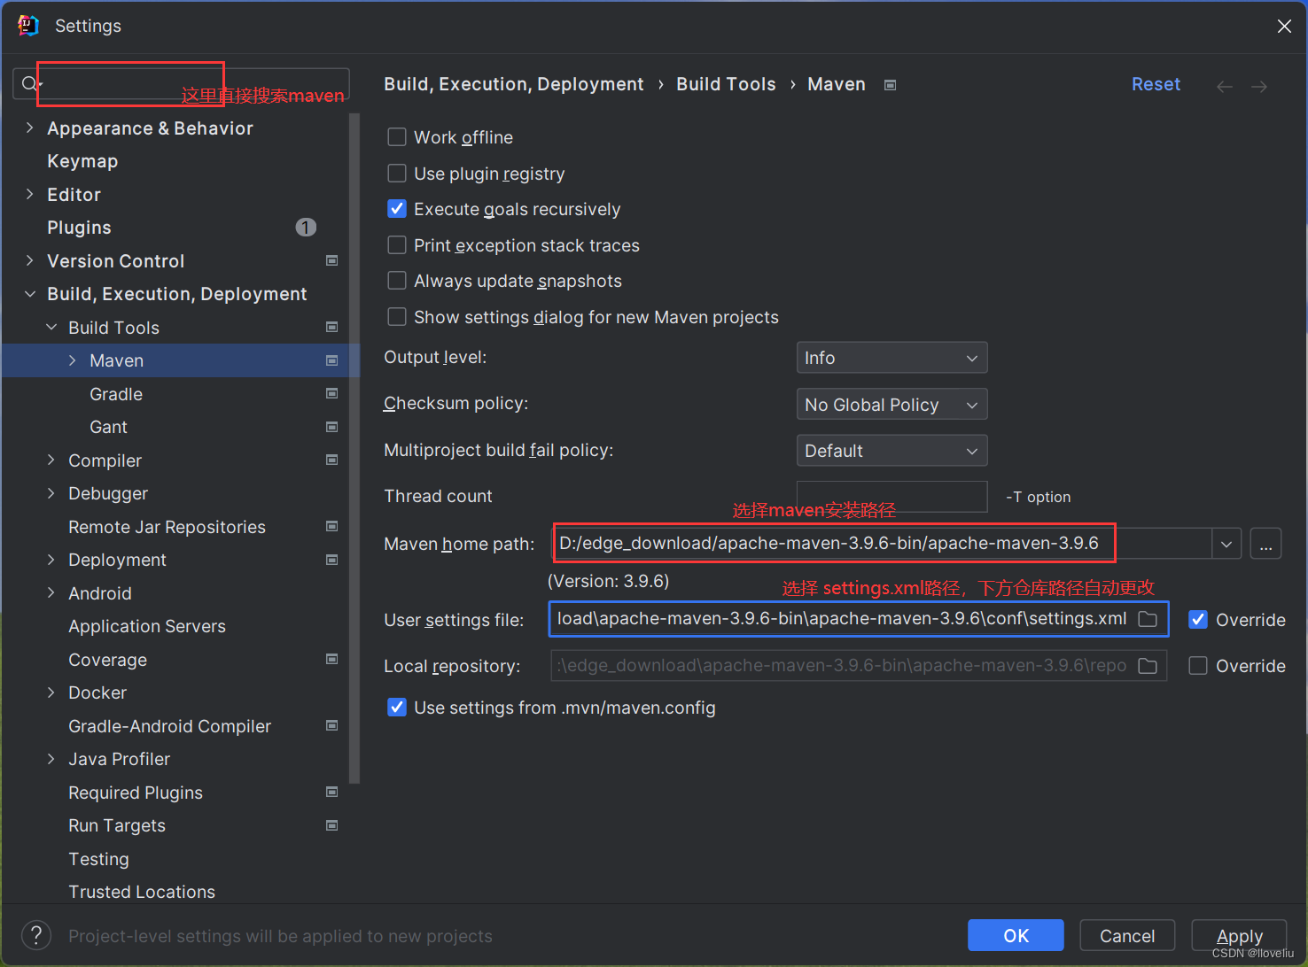1308x967 pixels.
Task: Expand the Version Control section
Action: coord(30,260)
